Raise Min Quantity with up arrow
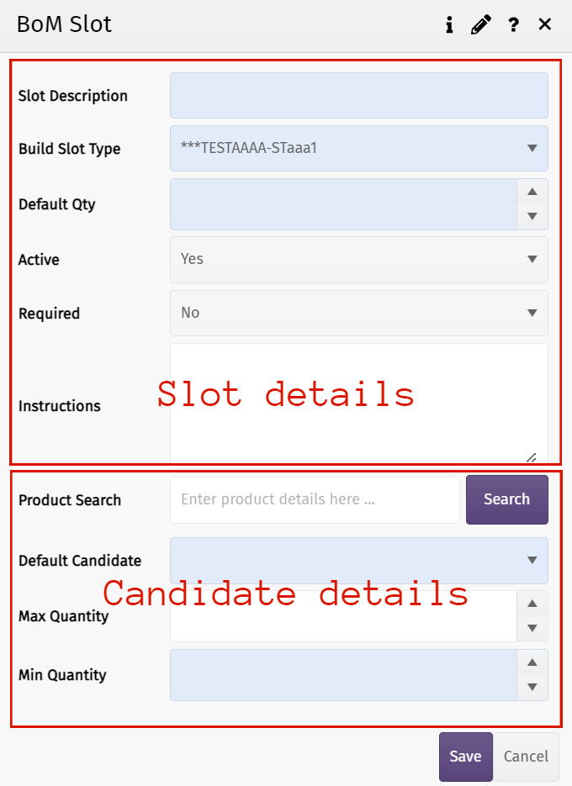Image resolution: width=572 pixels, height=786 pixels. tap(532, 662)
